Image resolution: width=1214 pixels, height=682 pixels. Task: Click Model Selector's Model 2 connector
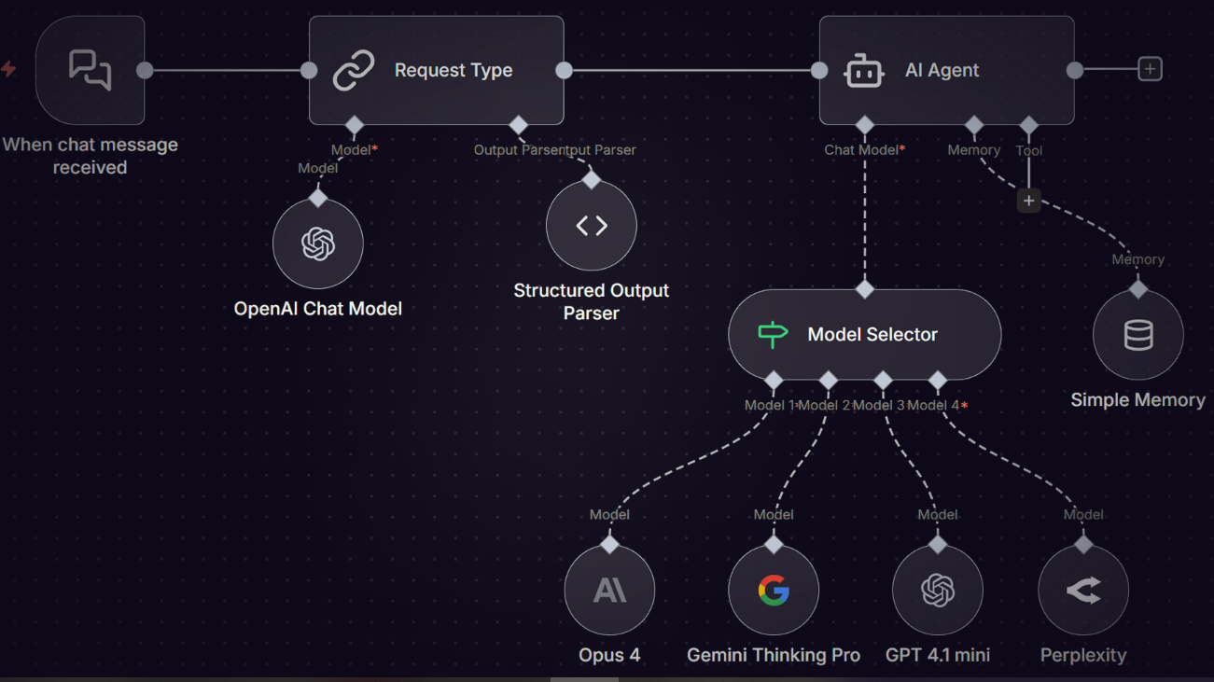(828, 380)
